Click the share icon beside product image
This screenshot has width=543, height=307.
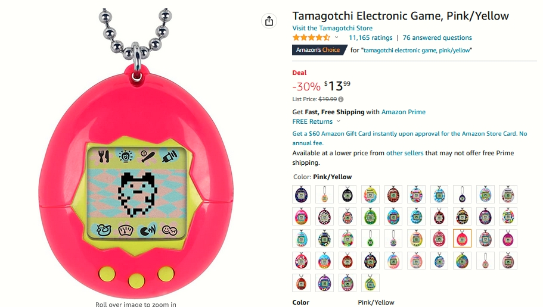[x=269, y=21]
